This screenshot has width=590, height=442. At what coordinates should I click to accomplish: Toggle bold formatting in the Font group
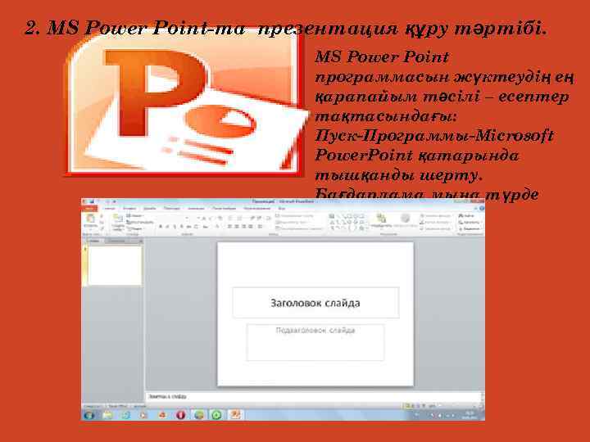pyautogui.click(x=161, y=227)
